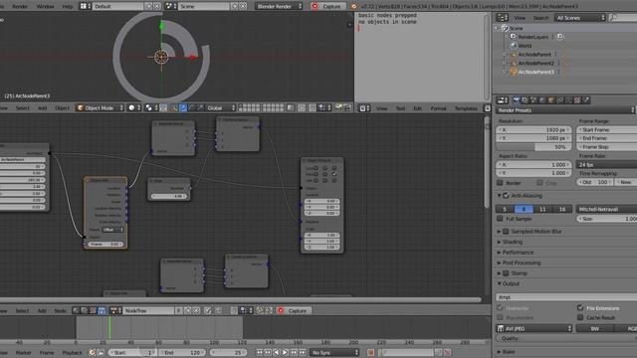
Task: Toggle the Cache Result checkbox
Action: tap(580, 317)
